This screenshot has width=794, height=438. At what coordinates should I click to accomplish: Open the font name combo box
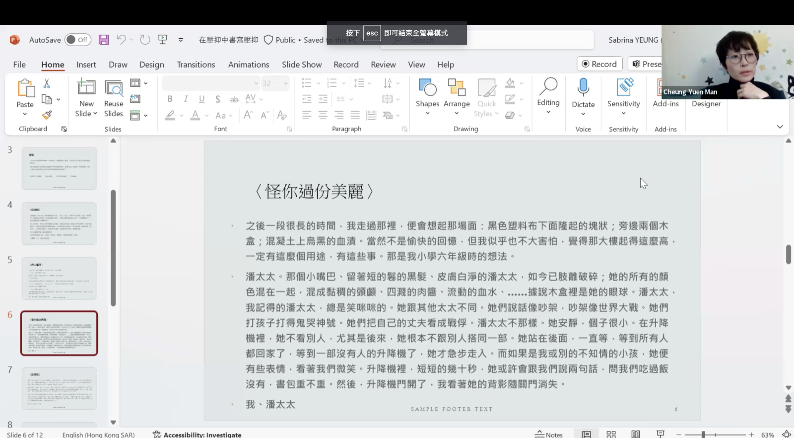coord(211,83)
